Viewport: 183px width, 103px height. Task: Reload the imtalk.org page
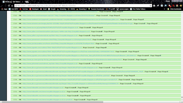(9, 6)
